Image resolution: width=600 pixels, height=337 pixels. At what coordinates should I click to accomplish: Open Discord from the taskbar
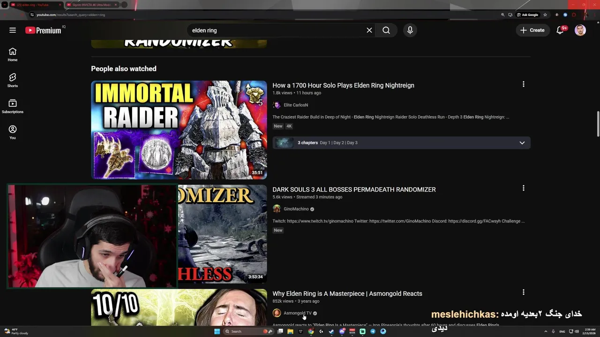pos(342,331)
